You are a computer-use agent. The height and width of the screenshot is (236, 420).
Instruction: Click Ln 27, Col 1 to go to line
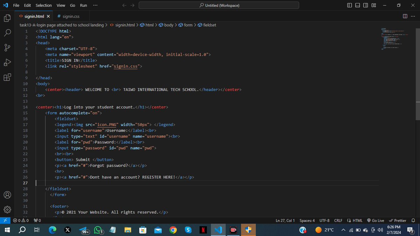point(285,221)
